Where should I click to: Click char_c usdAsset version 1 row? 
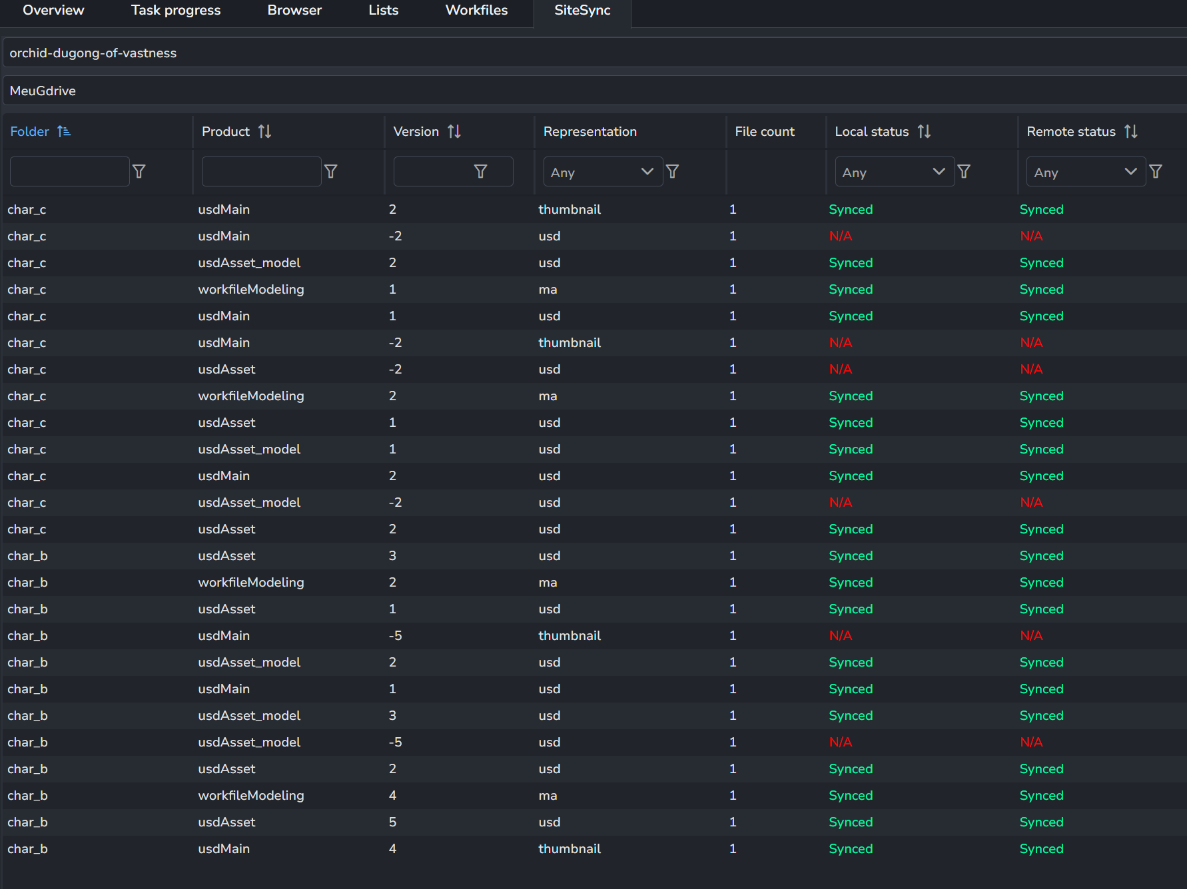pyautogui.click(x=593, y=423)
